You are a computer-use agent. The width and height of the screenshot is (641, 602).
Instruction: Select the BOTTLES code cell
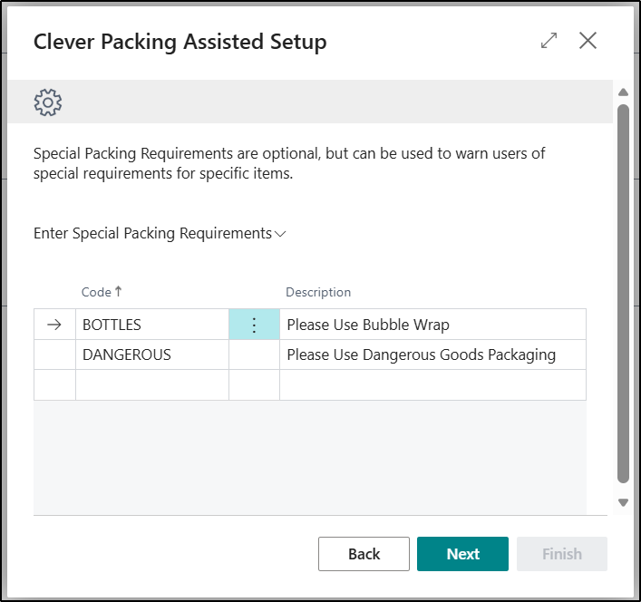pyautogui.click(x=151, y=325)
